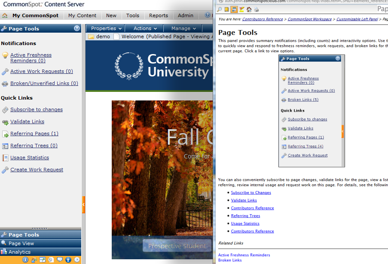Open Referring Trees (0) in left panel
This screenshot has height=264, width=388.
[x=34, y=146]
